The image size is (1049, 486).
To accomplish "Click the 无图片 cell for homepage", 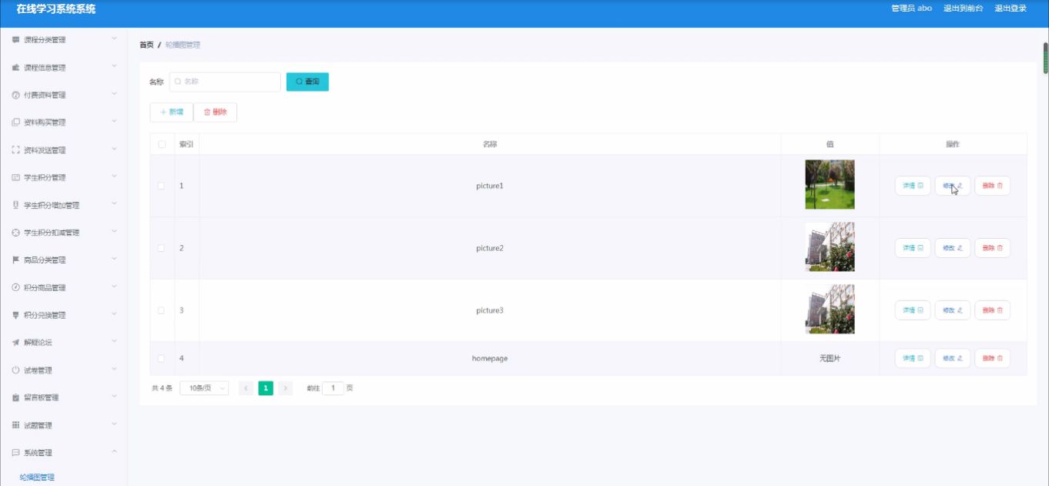I will click(x=829, y=358).
